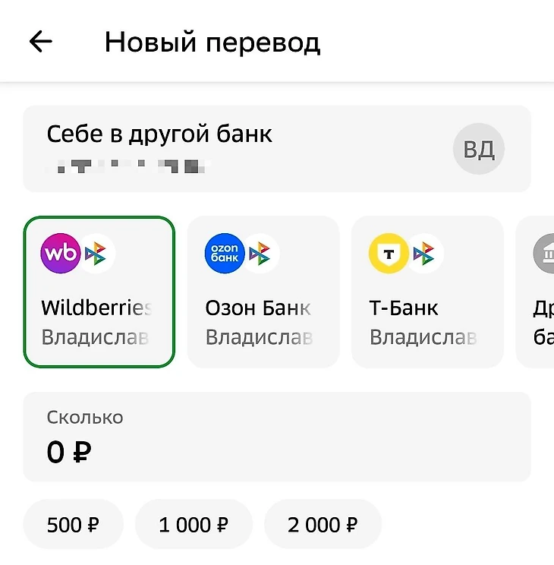Tap the back arrow
Screen dimensions: 554x565
pyautogui.click(x=40, y=42)
